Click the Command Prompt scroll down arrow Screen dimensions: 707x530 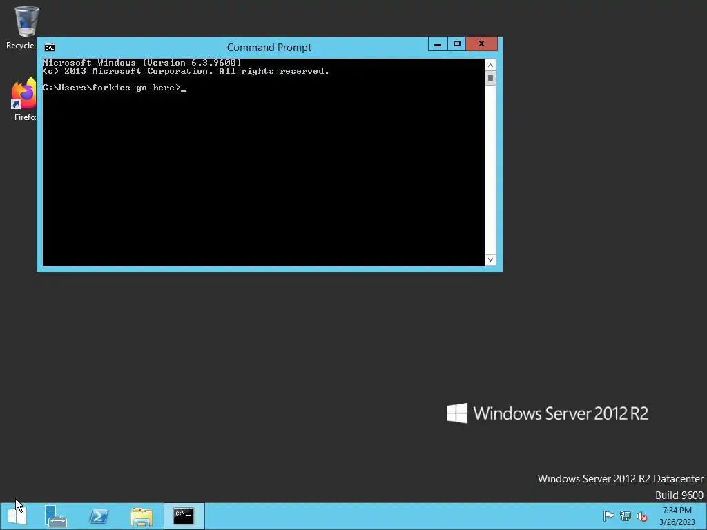490,259
